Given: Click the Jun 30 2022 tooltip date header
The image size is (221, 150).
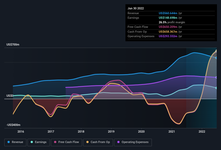Looking at the screenshot, I should click(136, 8).
